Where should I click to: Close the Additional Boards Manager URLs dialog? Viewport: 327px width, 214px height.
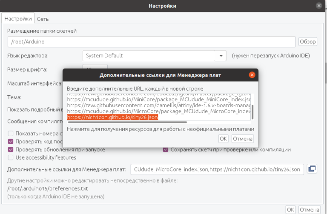pyautogui.click(x=252, y=75)
